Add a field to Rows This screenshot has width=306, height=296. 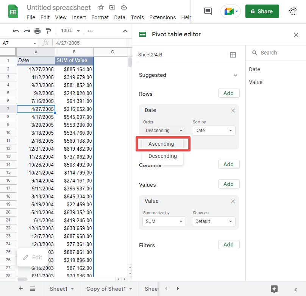(229, 93)
